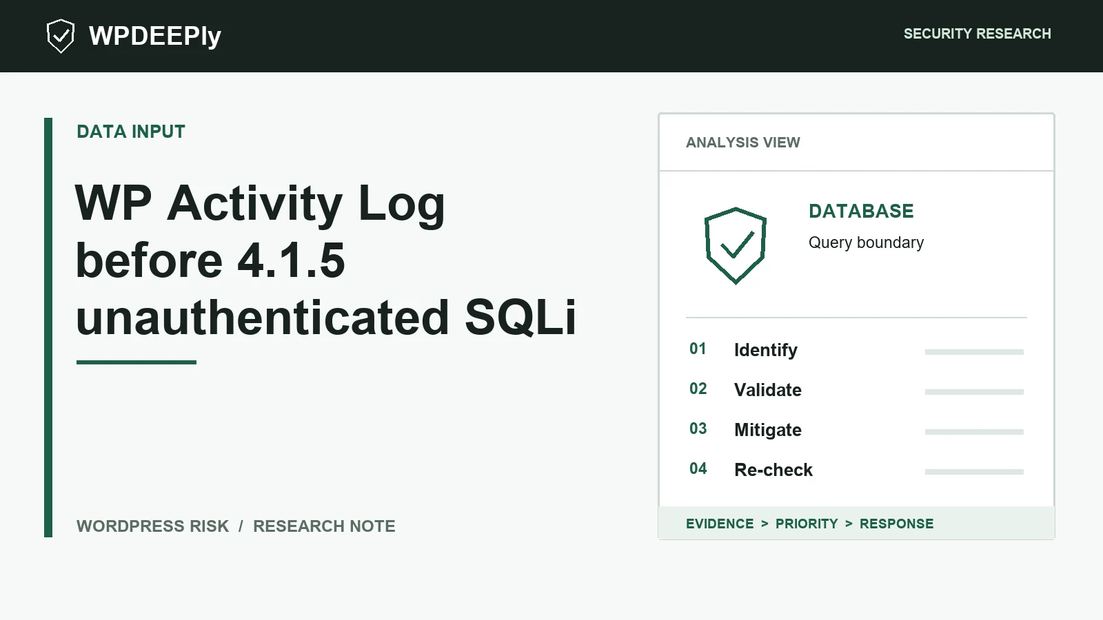
Task: Open the WP Activity Log SQLi headline
Action: pyautogui.click(x=326, y=260)
